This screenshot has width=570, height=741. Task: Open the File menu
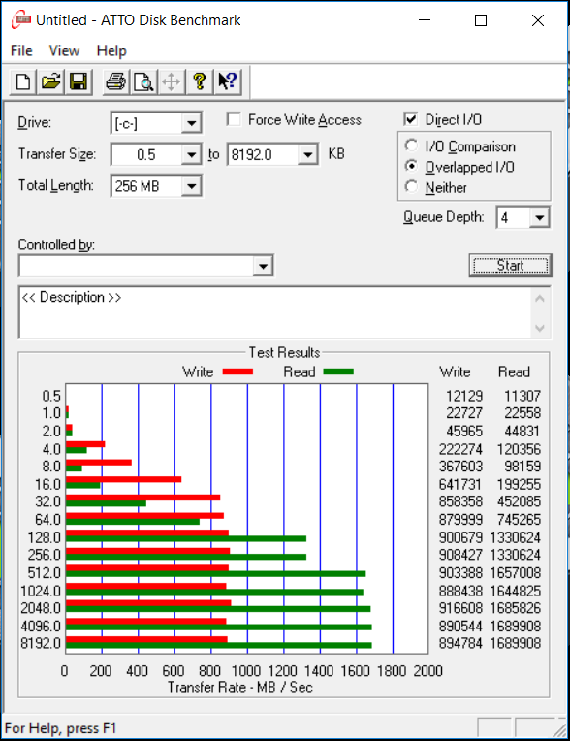[21, 51]
